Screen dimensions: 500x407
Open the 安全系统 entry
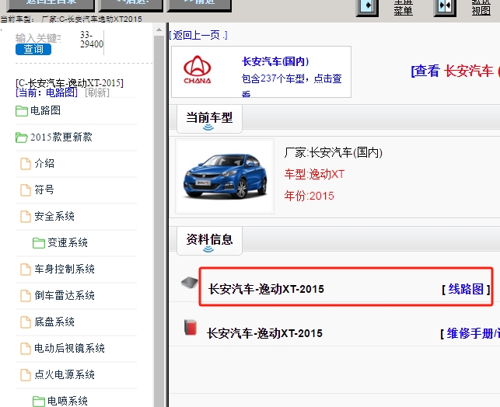pyautogui.click(x=54, y=216)
